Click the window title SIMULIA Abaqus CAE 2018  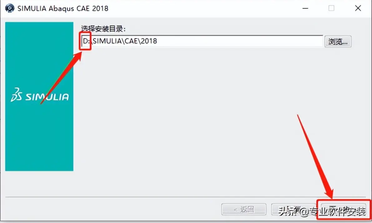[63, 8]
